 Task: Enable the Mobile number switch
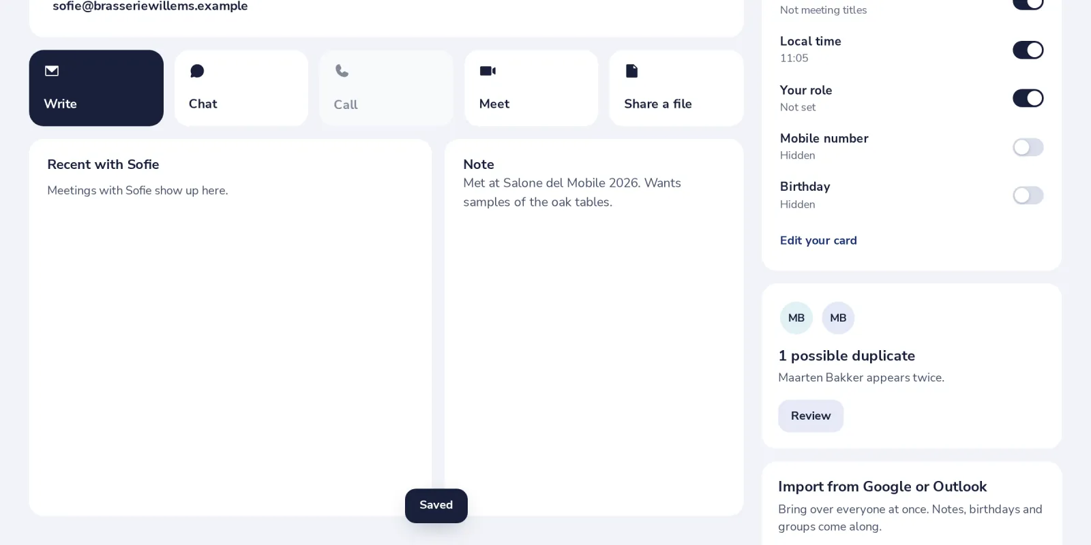tap(1028, 147)
